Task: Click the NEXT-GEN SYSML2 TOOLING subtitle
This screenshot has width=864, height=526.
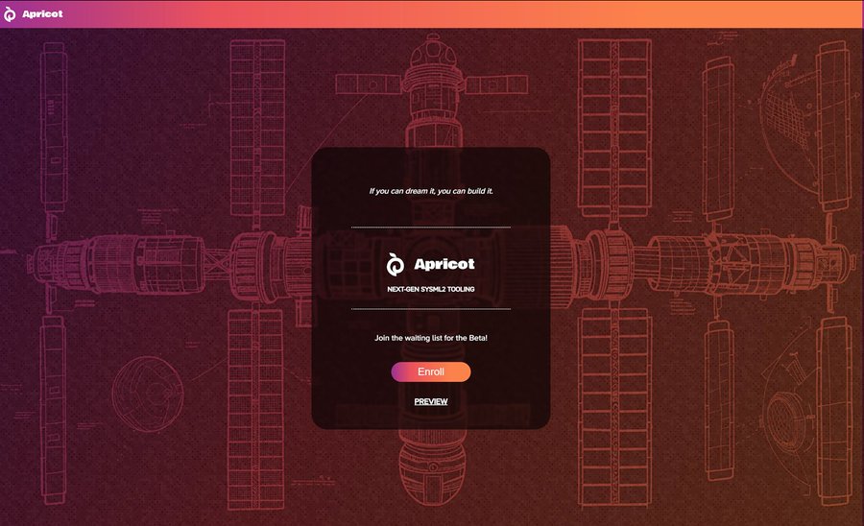Action: [x=431, y=289]
